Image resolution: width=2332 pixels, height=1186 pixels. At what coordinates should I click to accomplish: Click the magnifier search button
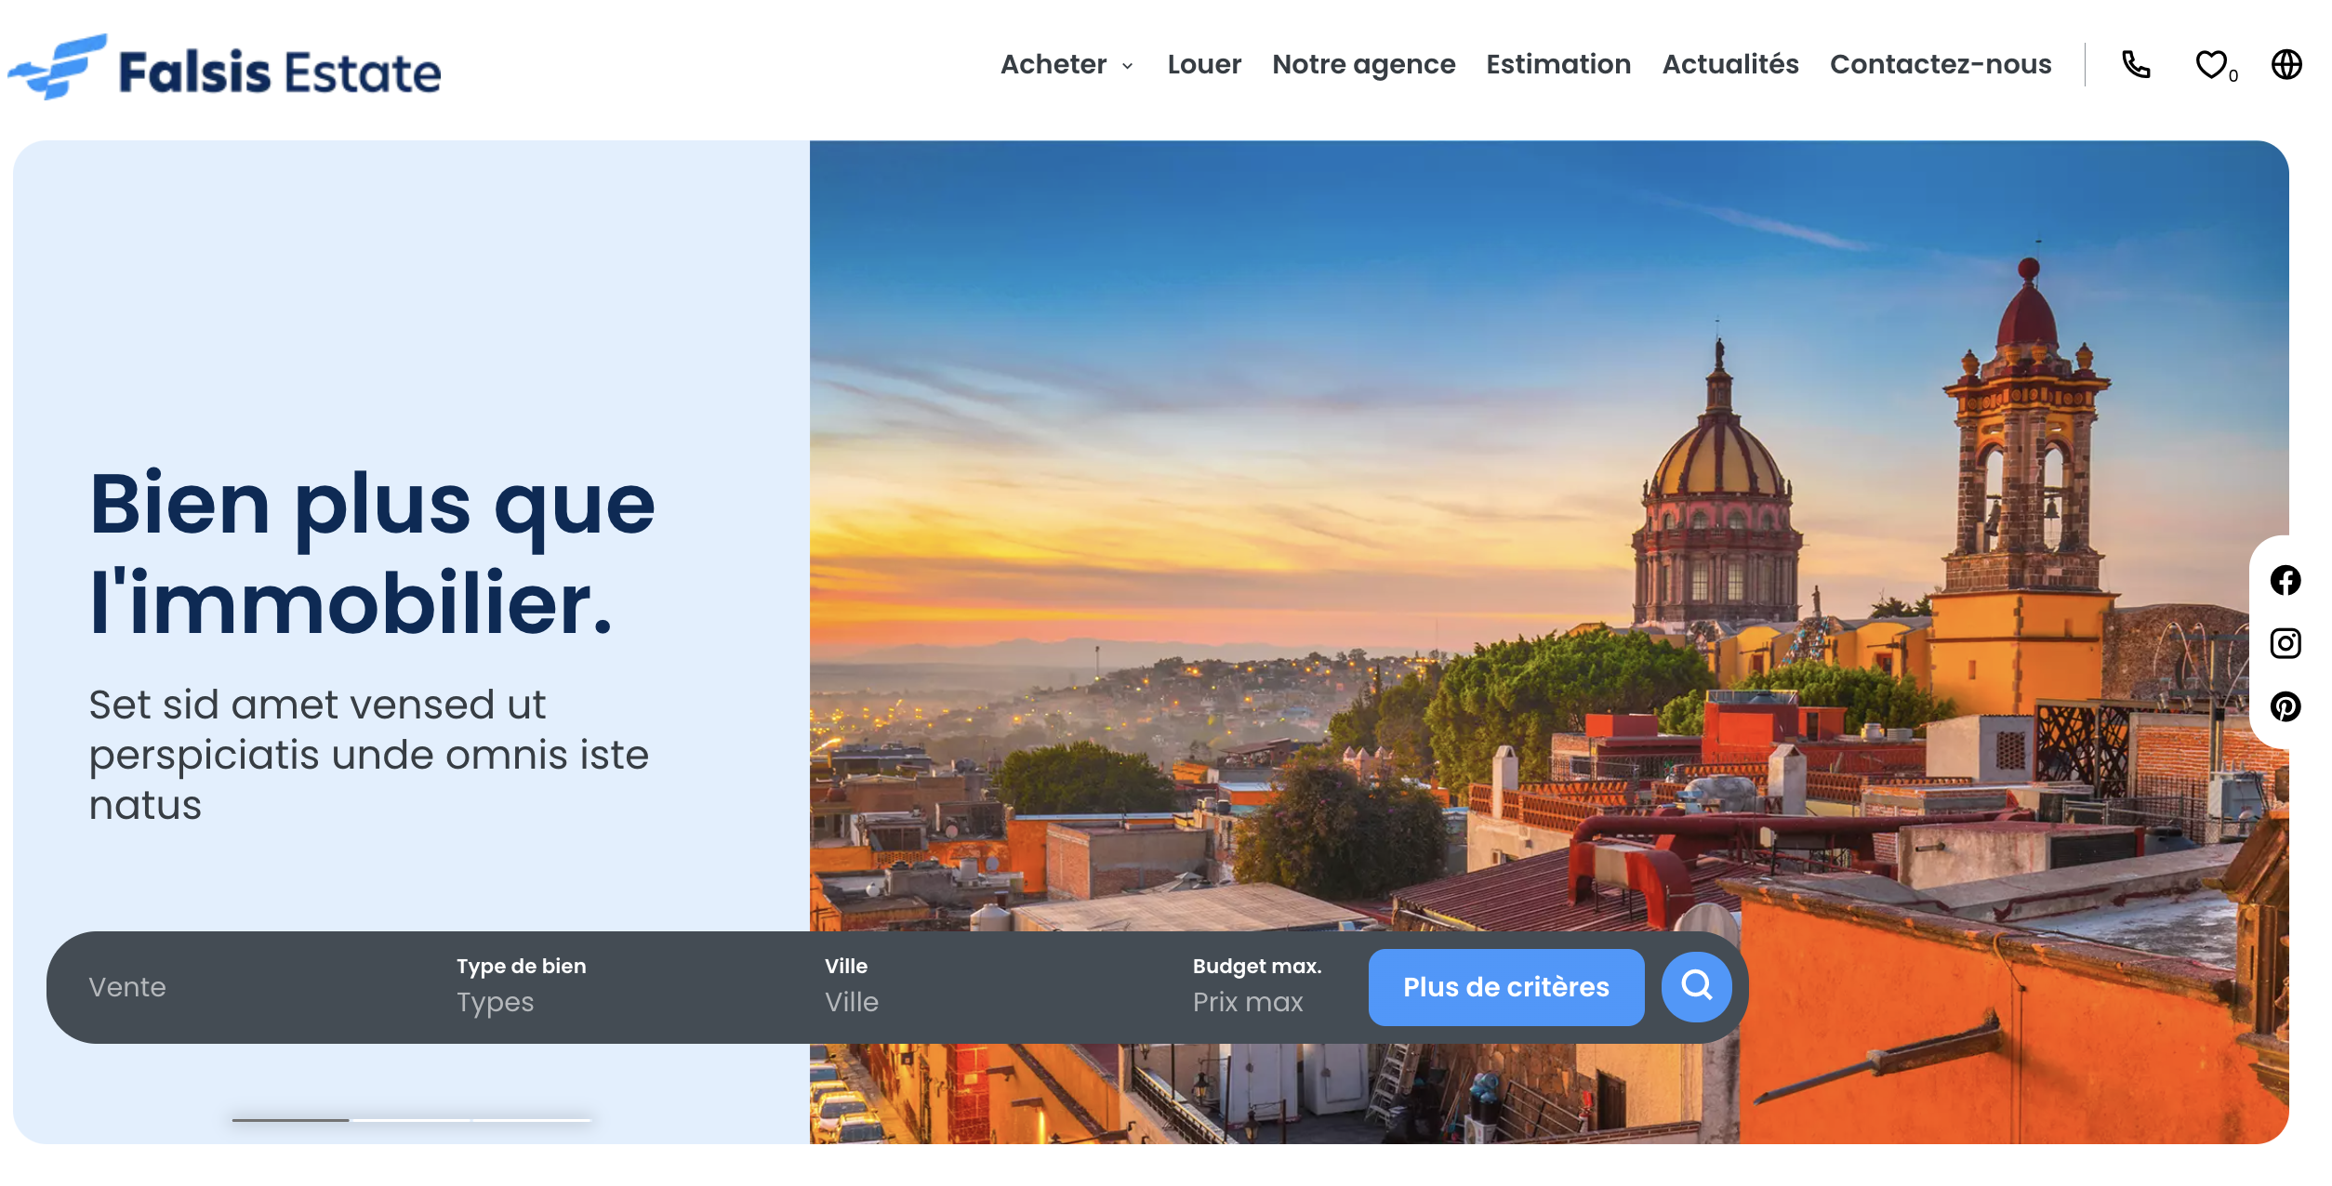[x=1696, y=986]
